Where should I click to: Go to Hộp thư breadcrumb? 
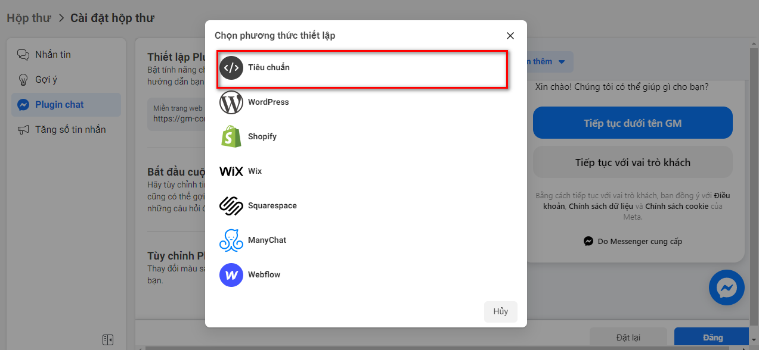[x=29, y=18]
